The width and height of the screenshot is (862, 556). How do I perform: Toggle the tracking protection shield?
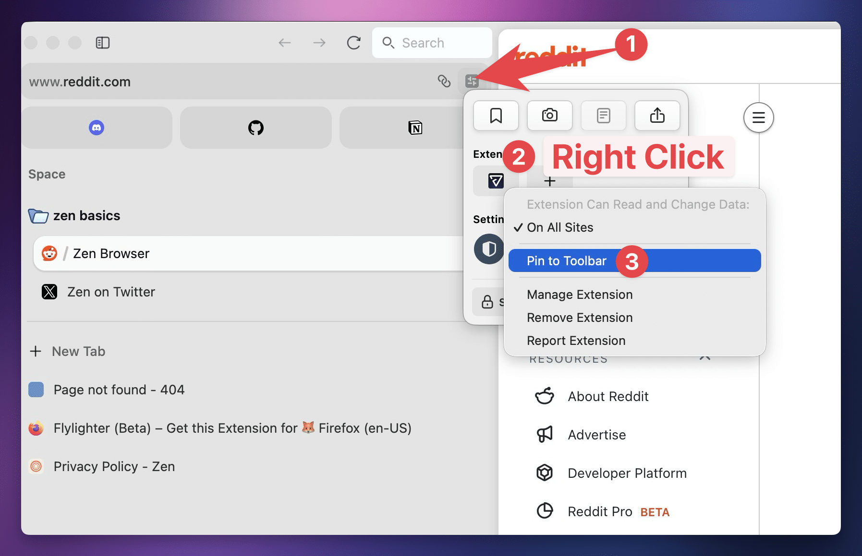click(x=488, y=249)
